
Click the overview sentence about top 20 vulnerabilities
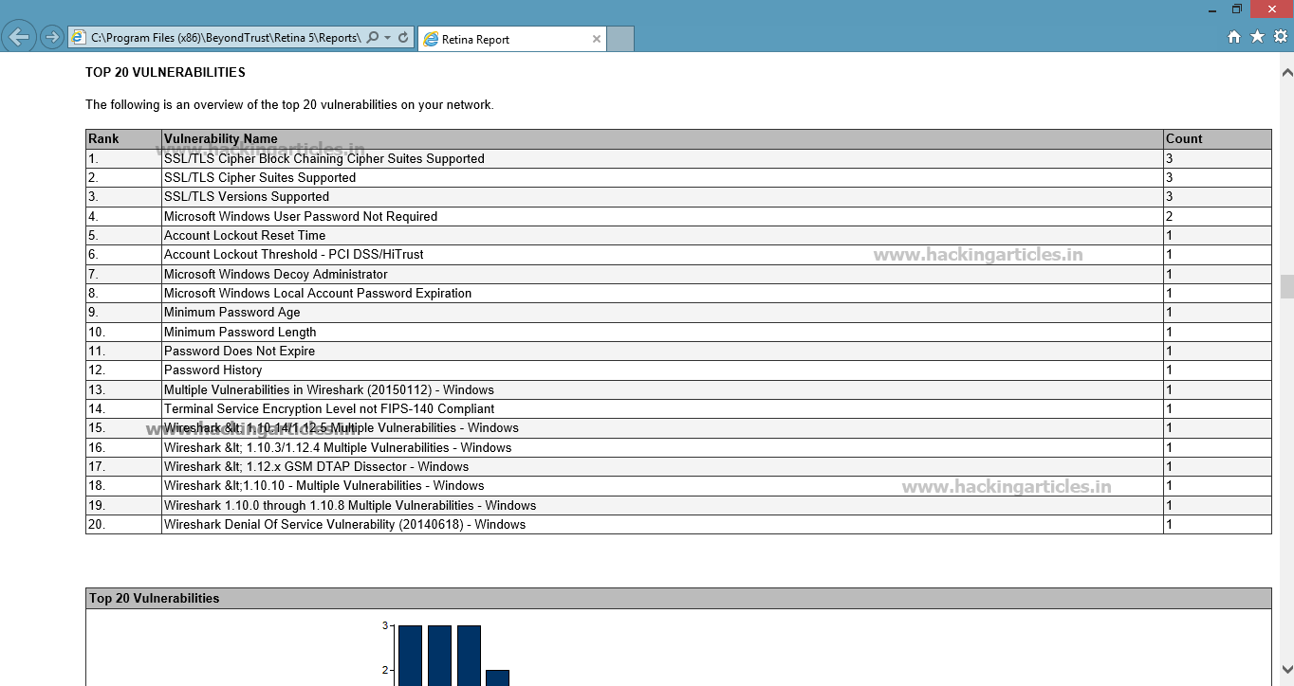click(x=289, y=105)
